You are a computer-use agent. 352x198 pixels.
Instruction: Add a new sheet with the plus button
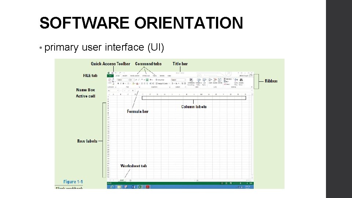click(131, 180)
